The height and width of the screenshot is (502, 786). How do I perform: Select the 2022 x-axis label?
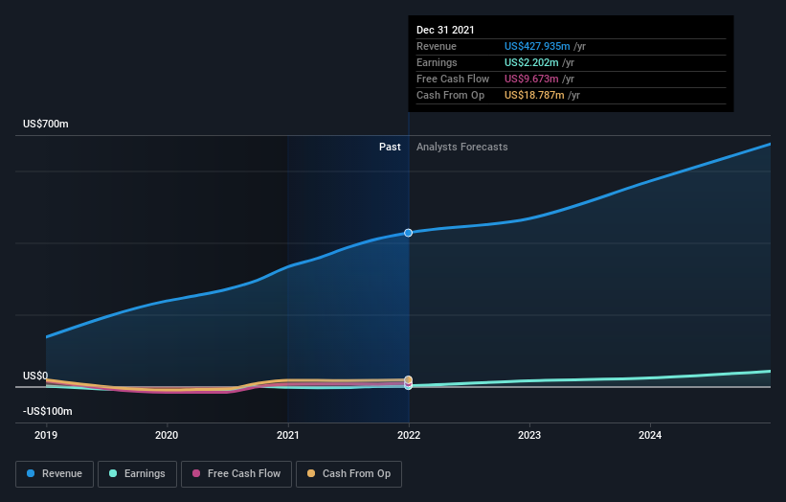[409, 435]
